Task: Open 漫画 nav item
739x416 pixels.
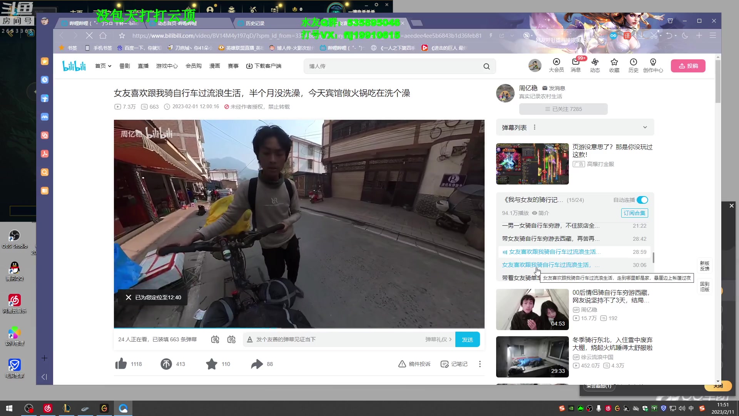Action: pyautogui.click(x=215, y=66)
